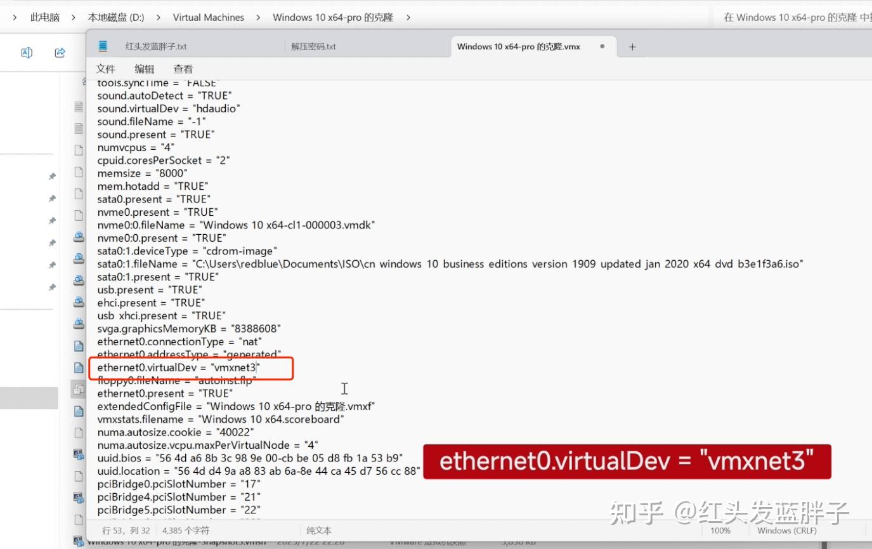Click the vmxstats.filename scoreboard line
Image resolution: width=872 pixels, height=549 pixels.
pyautogui.click(x=221, y=420)
